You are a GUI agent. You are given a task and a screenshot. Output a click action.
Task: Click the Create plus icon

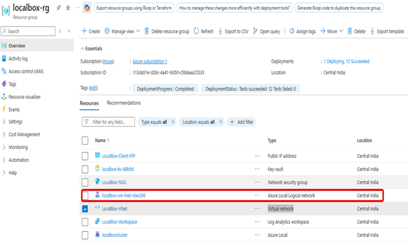[x=84, y=31]
